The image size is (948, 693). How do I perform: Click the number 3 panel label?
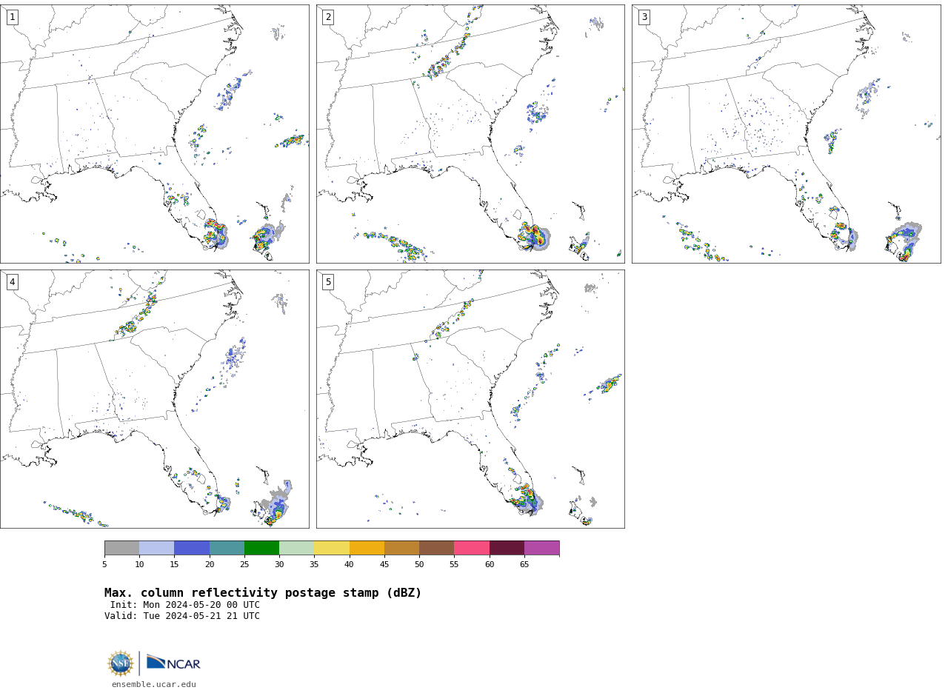pyautogui.click(x=644, y=17)
